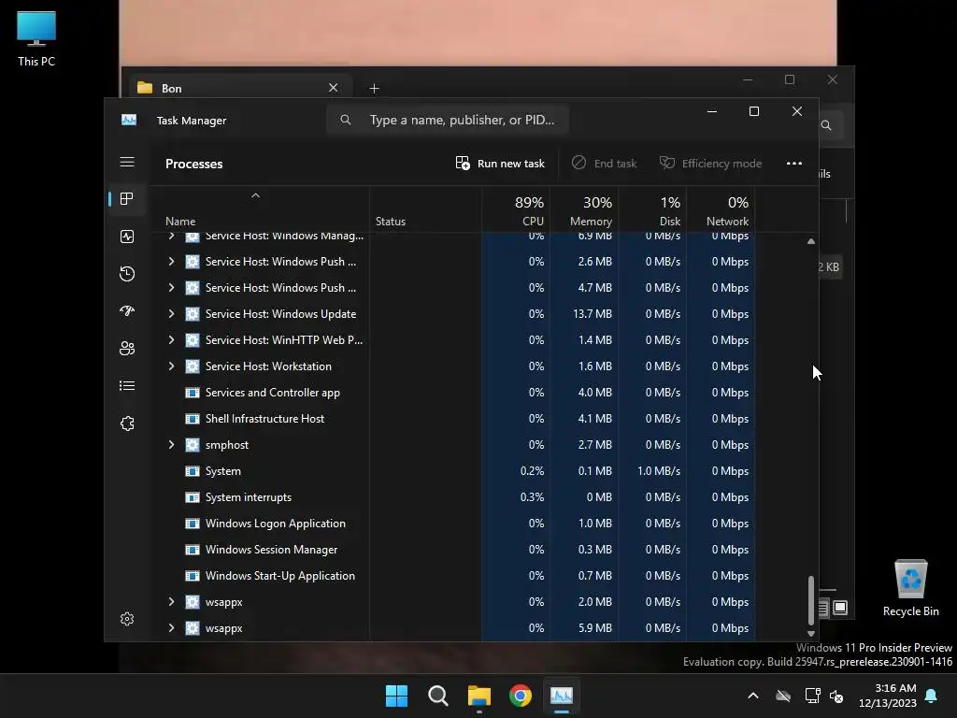The image size is (957, 718).
Task: Expand the Service Host: Workstation row
Action: (x=172, y=366)
